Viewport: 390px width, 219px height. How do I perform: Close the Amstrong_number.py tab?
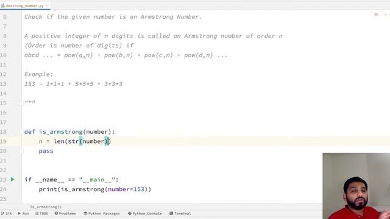[47, 5]
